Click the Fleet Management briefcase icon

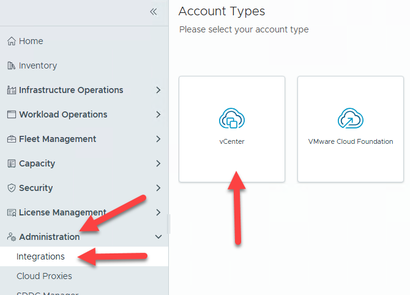point(11,139)
